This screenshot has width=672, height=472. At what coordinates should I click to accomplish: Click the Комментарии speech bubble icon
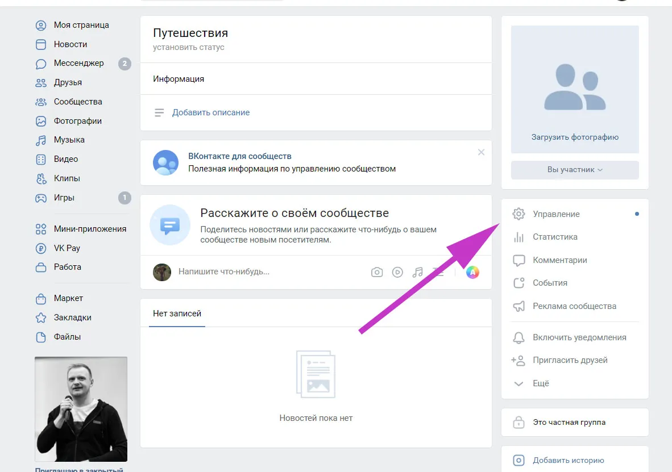tap(518, 260)
